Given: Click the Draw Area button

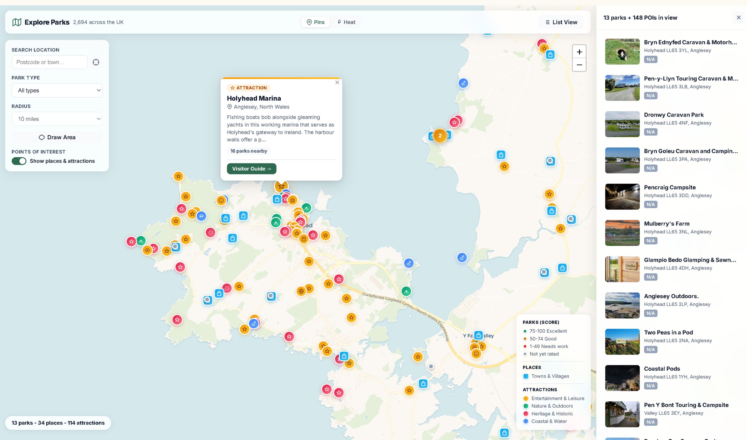Looking at the screenshot, I should pyautogui.click(x=57, y=137).
